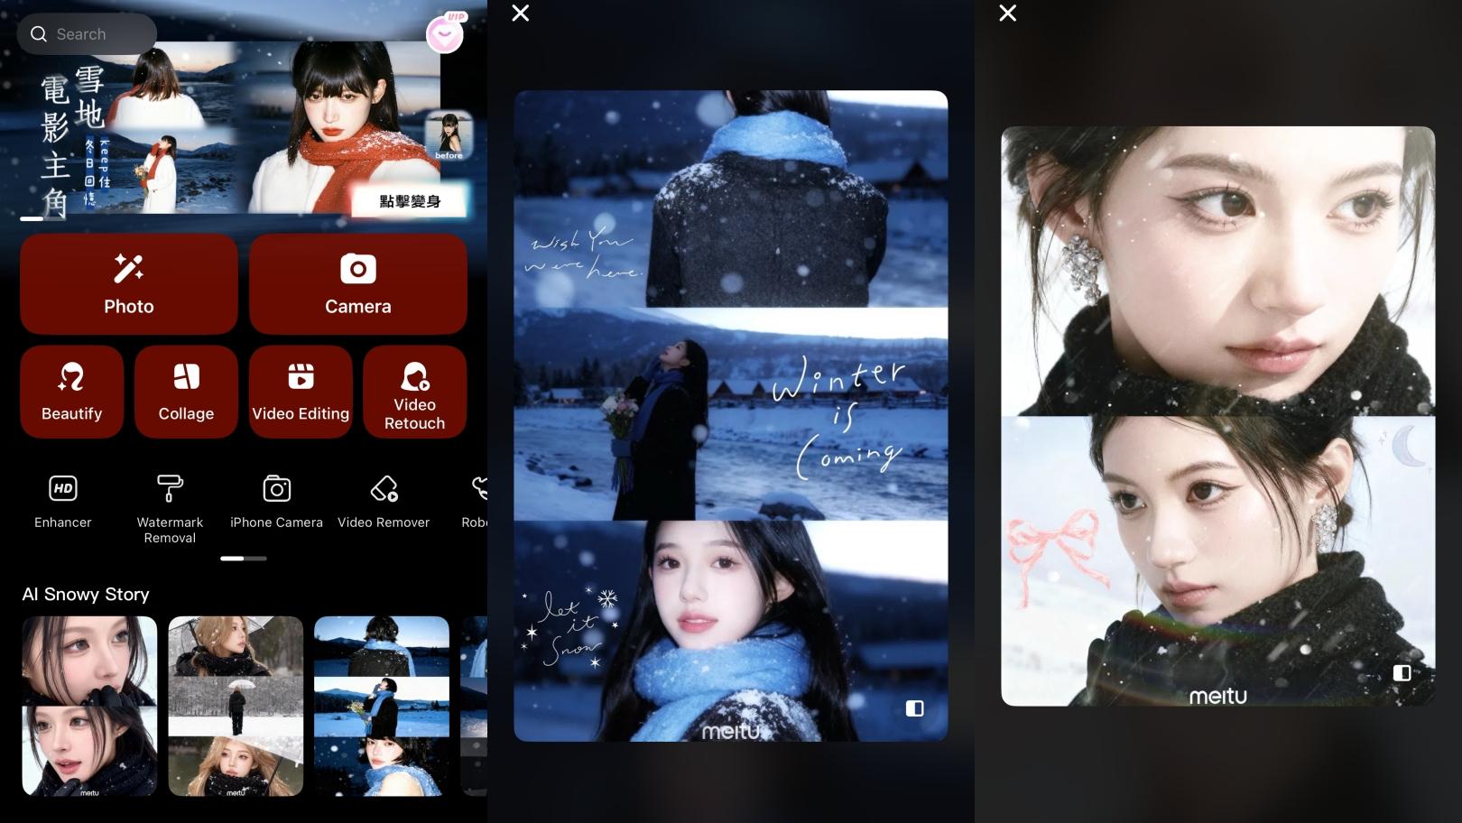
Task: Toggle before/after compare on winter collage
Action: 914,708
